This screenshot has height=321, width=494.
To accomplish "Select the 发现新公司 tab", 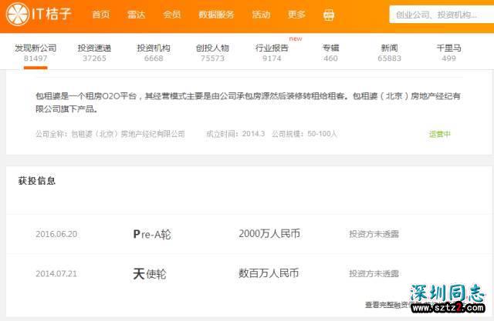I will [x=36, y=53].
